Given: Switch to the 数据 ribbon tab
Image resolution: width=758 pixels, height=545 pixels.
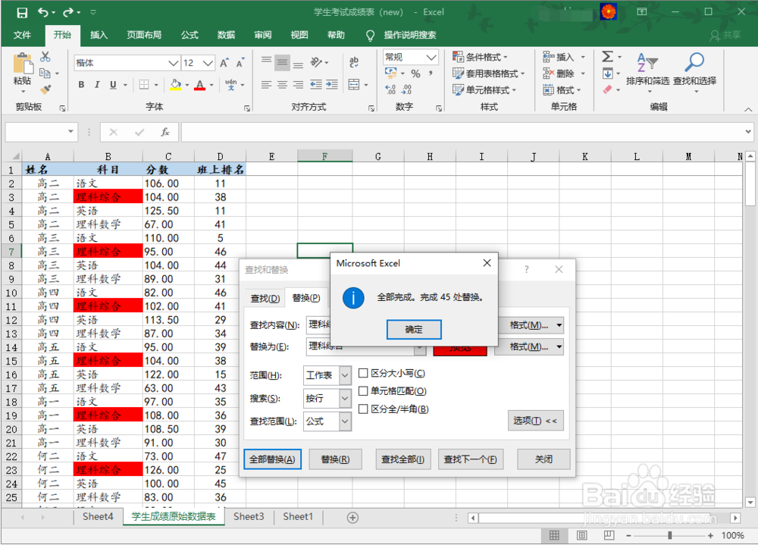Looking at the screenshot, I should 226,35.
